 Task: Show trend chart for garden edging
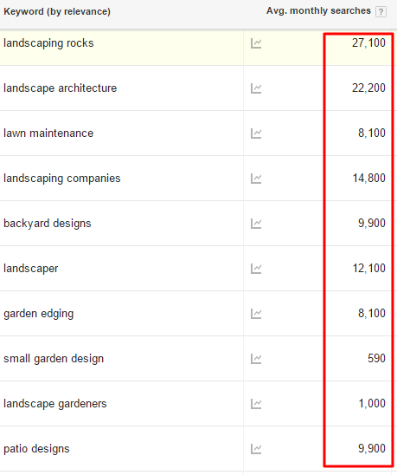tap(256, 314)
